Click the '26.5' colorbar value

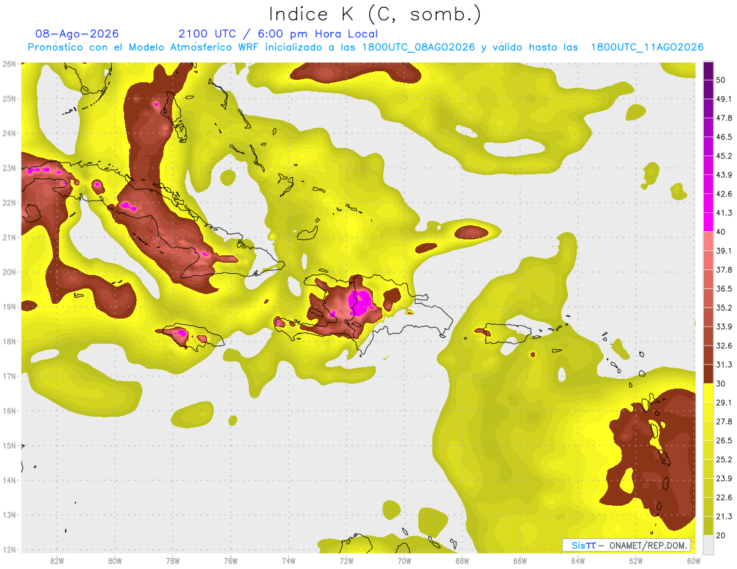tap(723, 440)
